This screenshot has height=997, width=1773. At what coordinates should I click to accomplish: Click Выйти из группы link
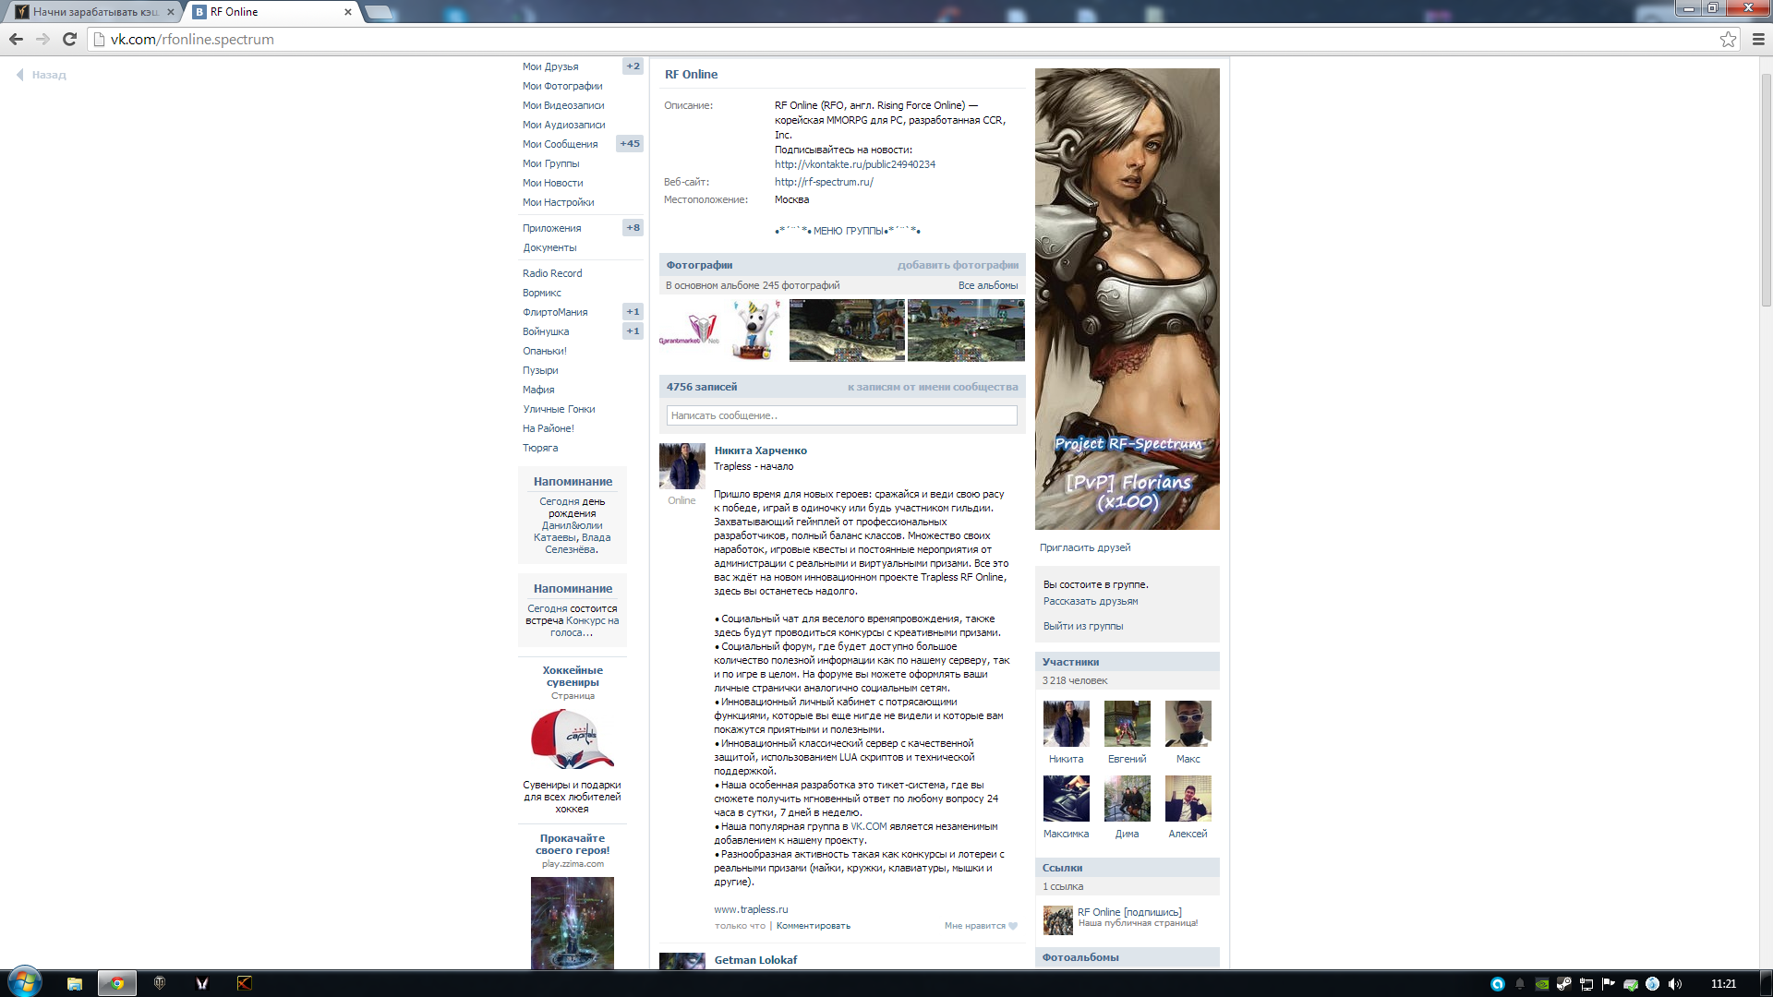point(1082,626)
